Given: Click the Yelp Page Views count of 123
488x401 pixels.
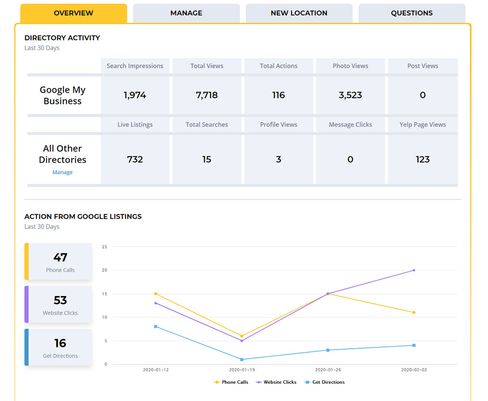Looking at the screenshot, I should (423, 159).
